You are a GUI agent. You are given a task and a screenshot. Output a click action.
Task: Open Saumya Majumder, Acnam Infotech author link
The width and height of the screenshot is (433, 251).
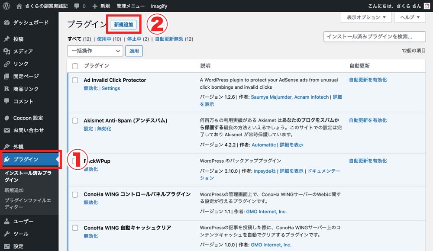click(290, 97)
